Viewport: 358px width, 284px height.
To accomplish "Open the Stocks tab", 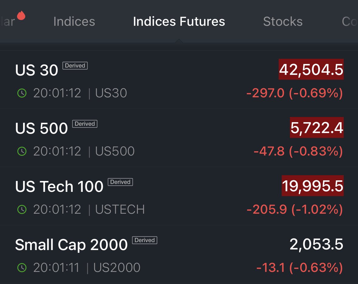I will [x=283, y=22].
